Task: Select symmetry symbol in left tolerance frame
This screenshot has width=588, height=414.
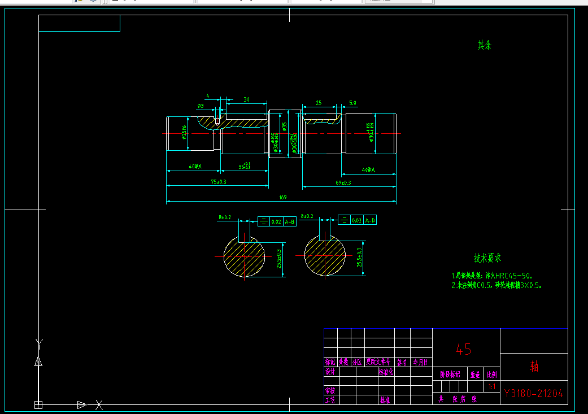Action: (x=264, y=221)
